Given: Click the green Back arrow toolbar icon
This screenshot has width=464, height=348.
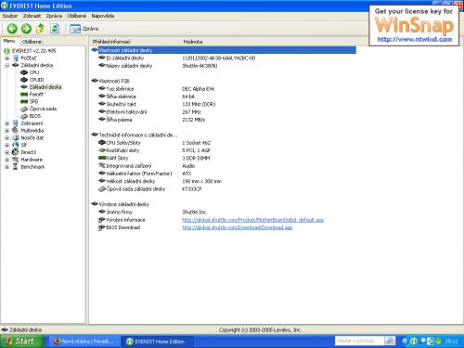Looking at the screenshot, I should pyautogui.click(x=12, y=29).
